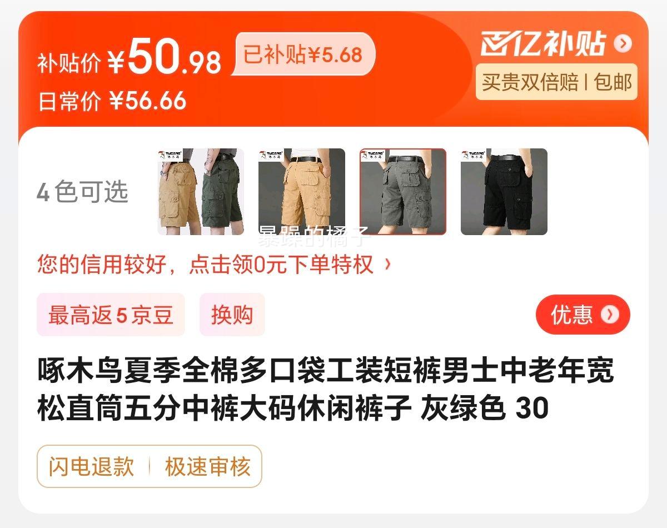Tap the 换购 tag
The image size is (667, 528).
coord(232,315)
